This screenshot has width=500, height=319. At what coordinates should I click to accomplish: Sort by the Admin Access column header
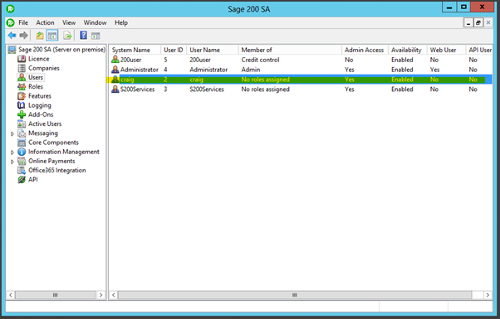pyautogui.click(x=365, y=50)
